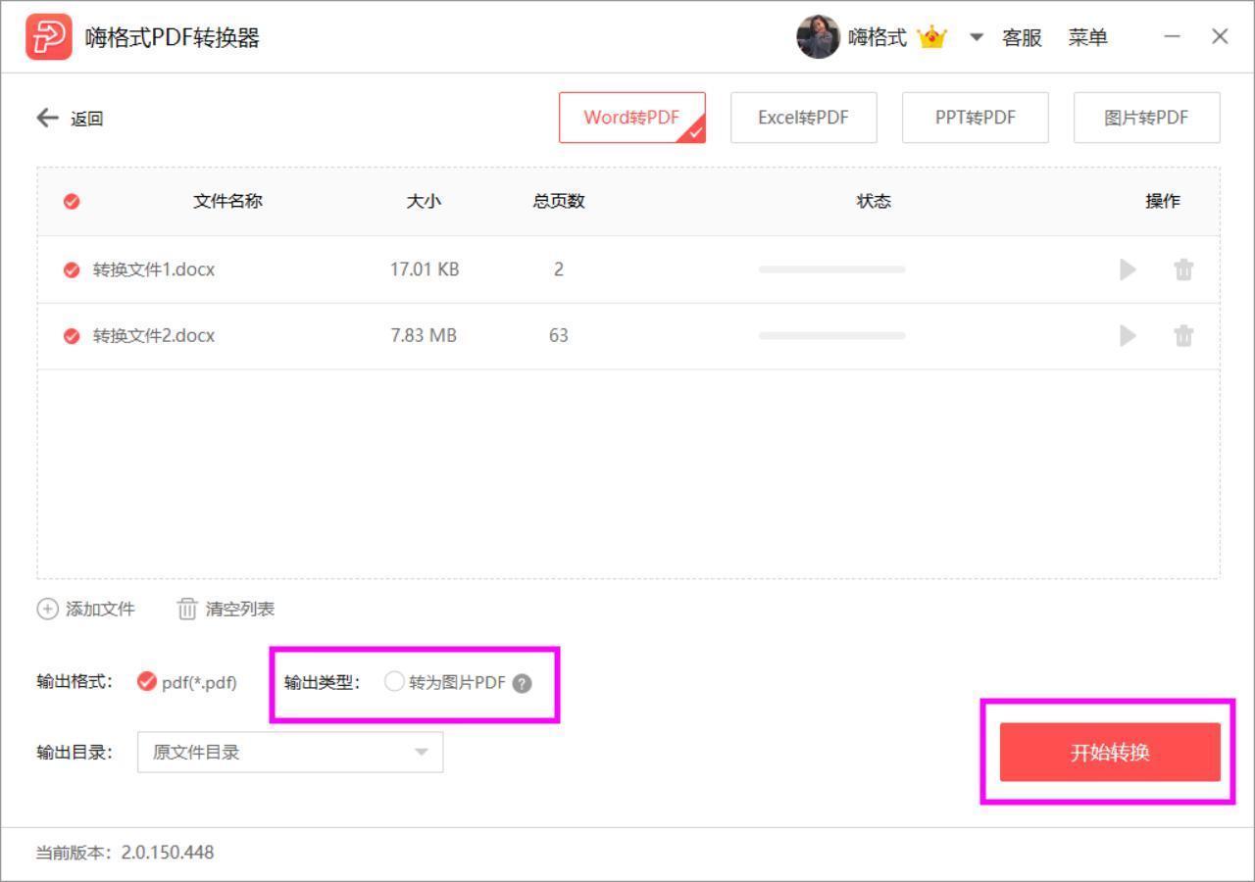Start converting 转换文件1.docx via play icon

click(x=1127, y=269)
